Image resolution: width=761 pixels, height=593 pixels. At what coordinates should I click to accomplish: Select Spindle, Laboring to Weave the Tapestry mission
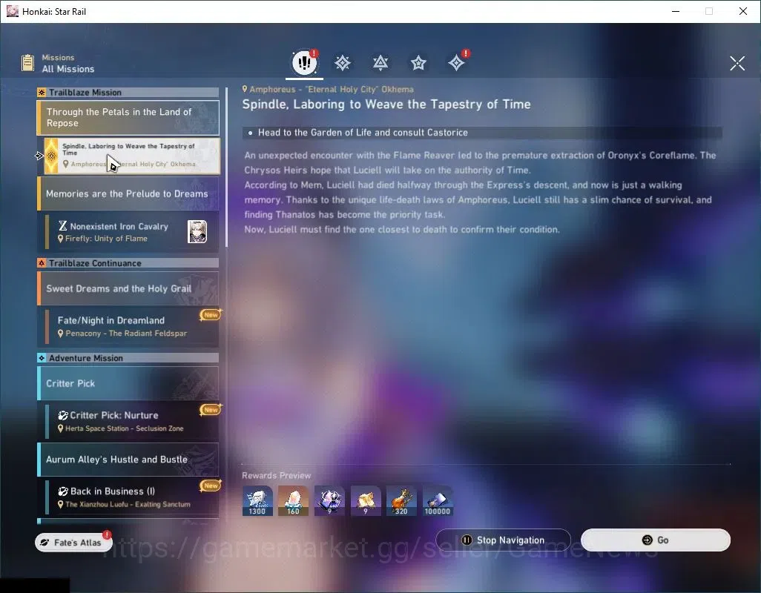tap(132, 156)
